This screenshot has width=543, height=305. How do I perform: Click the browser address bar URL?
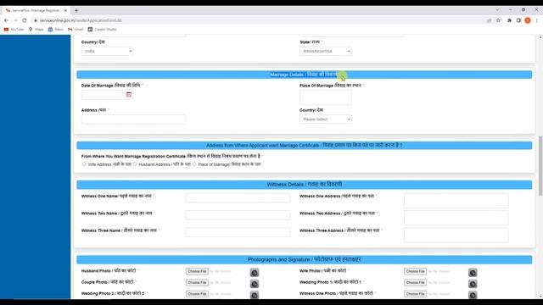point(81,20)
